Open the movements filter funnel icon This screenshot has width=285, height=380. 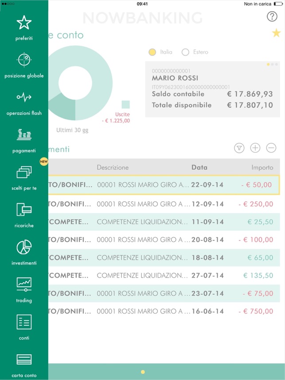click(239, 148)
